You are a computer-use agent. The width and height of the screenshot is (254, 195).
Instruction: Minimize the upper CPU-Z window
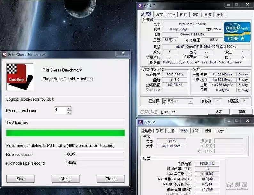[x=228, y=5]
